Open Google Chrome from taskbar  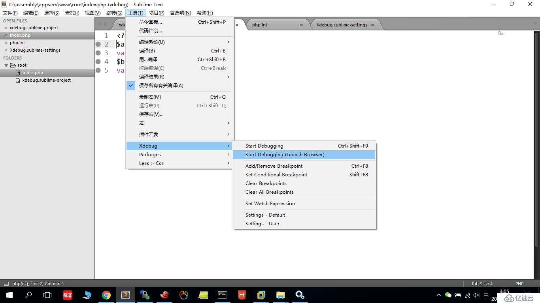pyautogui.click(x=106, y=295)
